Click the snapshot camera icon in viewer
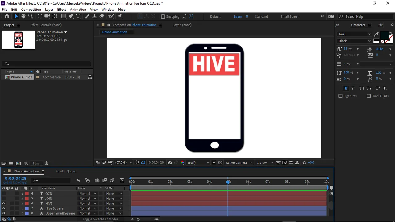Viewport: 395px width, 222px height. [170, 162]
